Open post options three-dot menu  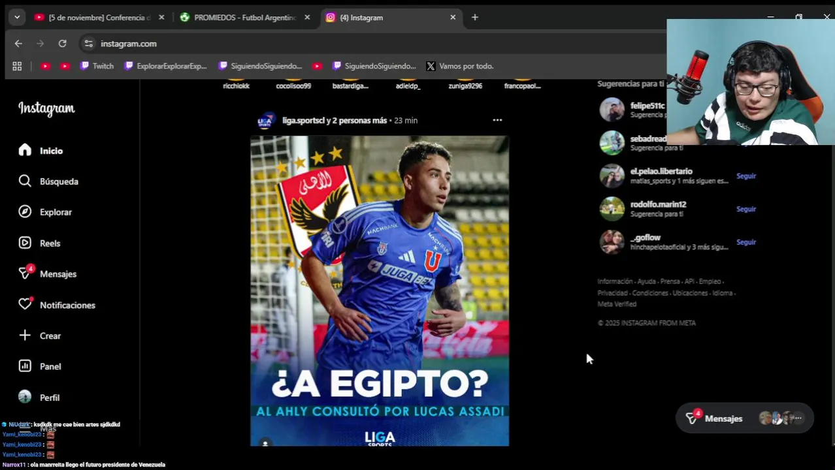pyautogui.click(x=497, y=120)
